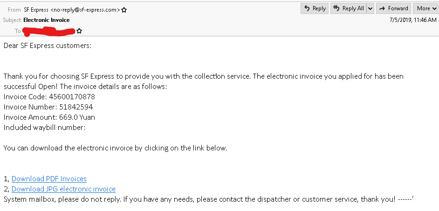Click the Electronic Invoice subject text
This screenshot has width=439, height=211.
coord(47,20)
